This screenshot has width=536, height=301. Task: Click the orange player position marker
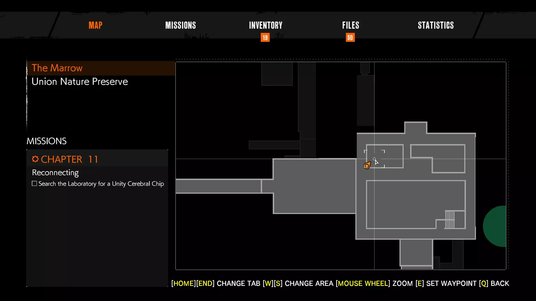(367, 166)
